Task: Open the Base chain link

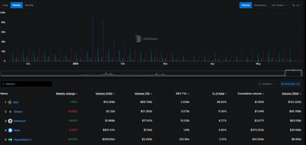Action: pos(17,130)
